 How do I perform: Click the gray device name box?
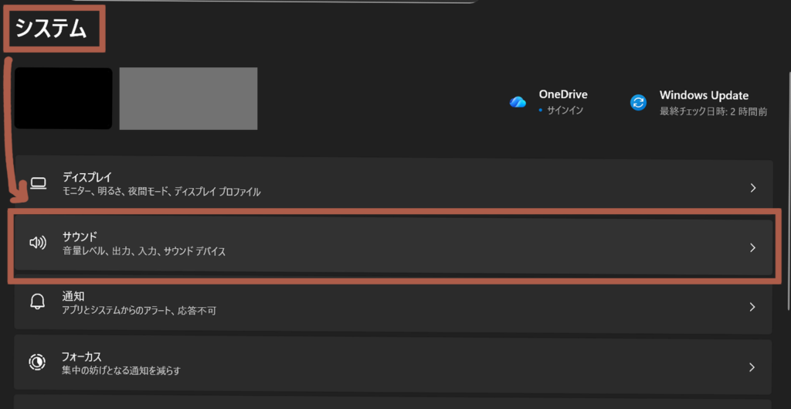point(188,98)
